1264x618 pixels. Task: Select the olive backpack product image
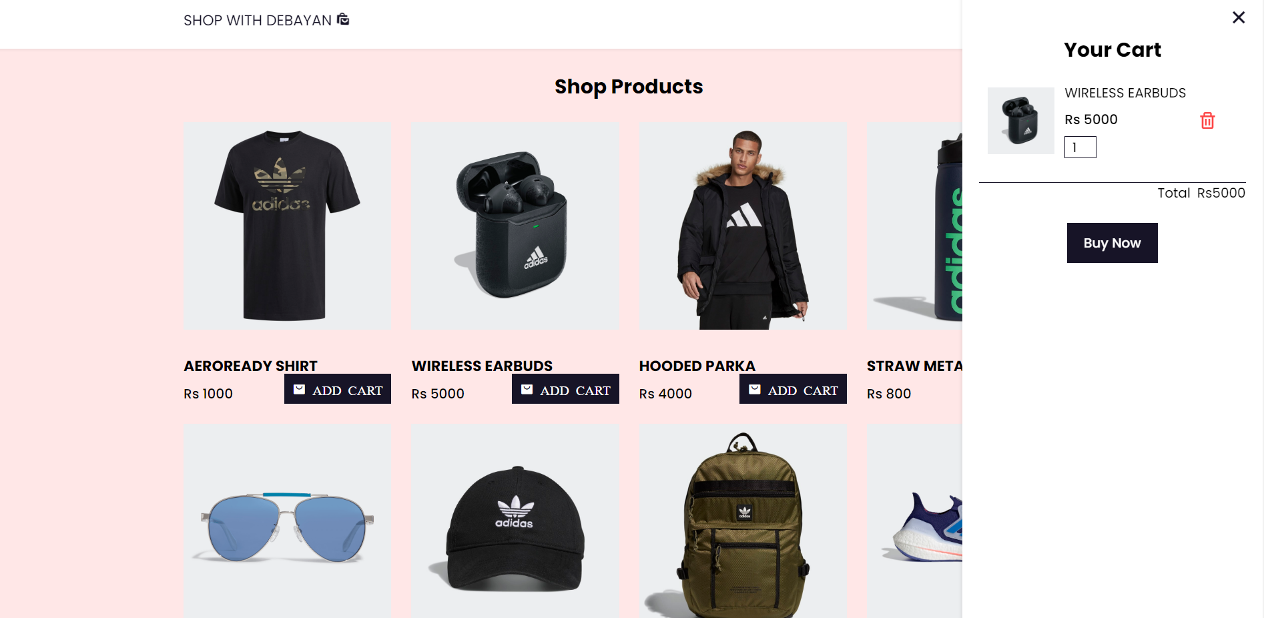[x=743, y=521]
